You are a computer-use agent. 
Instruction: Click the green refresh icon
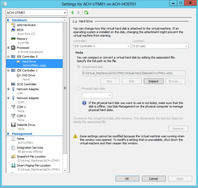coord(86,13)
